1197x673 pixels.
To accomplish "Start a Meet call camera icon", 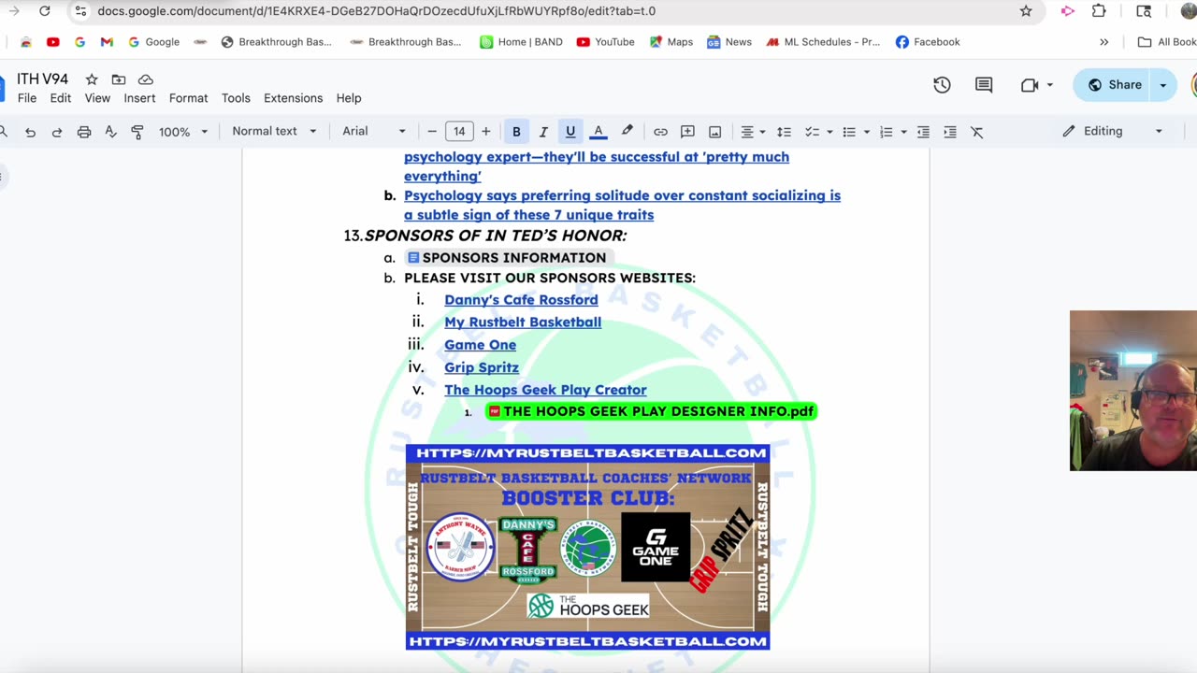I will [1030, 84].
